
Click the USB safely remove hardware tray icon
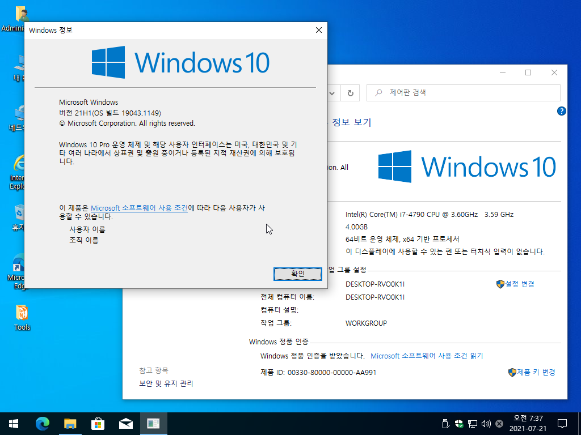coord(446,424)
